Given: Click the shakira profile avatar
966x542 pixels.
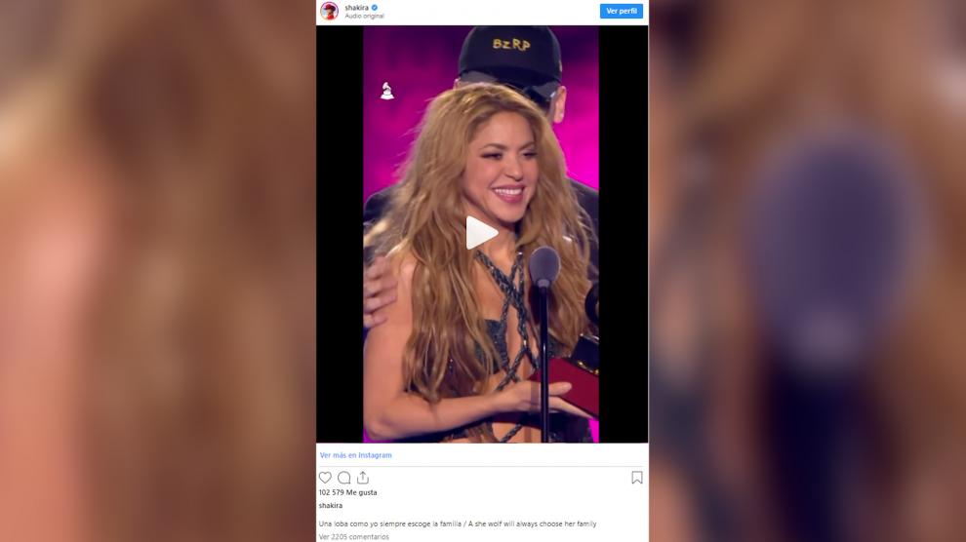Looking at the screenshot, I should coord(330,11).
